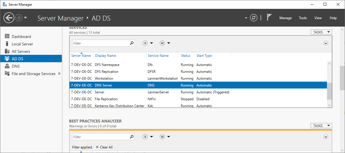
Task: Collapse the Services filter expand chevron
Action: coord(326,43)
